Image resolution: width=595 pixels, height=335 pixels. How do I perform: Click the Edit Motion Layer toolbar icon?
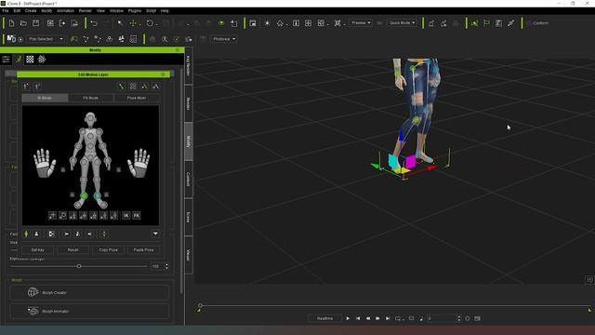[x=474, y=23]
